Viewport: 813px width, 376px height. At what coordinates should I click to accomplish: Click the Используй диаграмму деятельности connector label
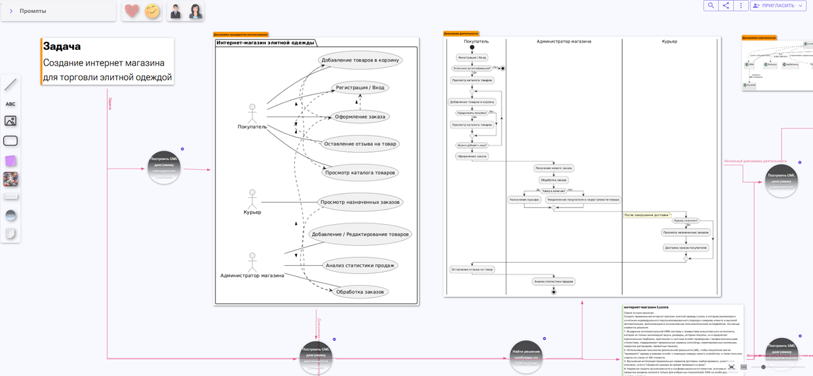(x=755, y=160)
